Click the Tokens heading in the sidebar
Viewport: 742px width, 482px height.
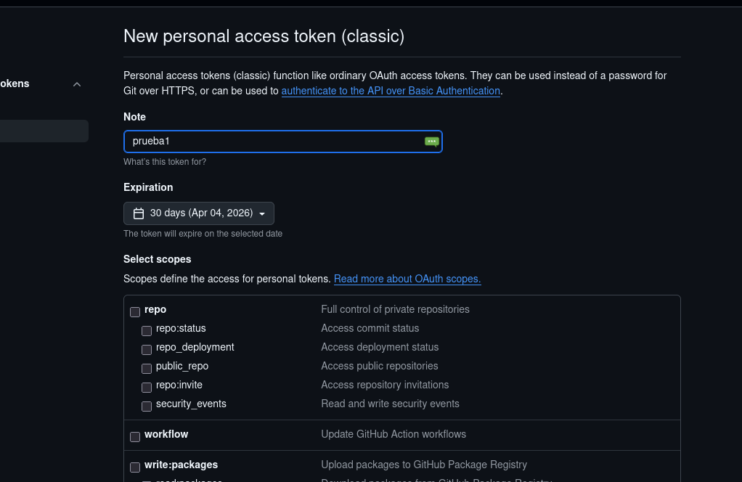[15, 83]
